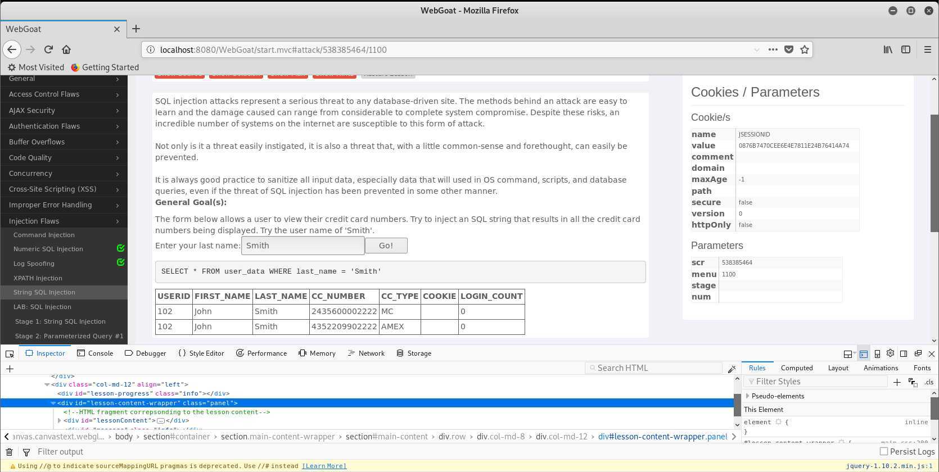
Task: Enable Responsive Design Mode
Action: [877, 353]
